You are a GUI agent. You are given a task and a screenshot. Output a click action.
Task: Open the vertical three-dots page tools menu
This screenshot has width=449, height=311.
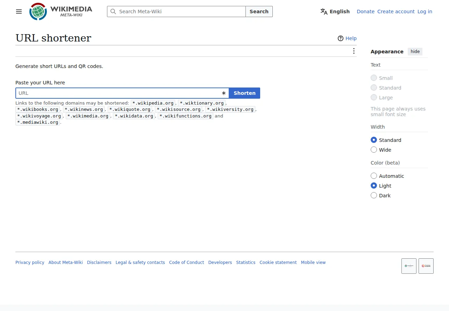(x=354, y=51)
